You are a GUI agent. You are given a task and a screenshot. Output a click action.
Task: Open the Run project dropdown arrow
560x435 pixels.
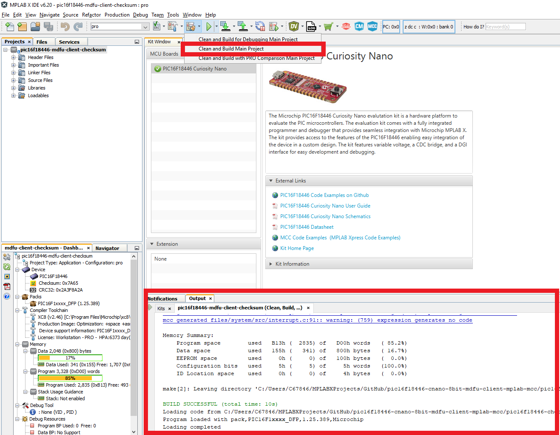(x=216, y=26)
